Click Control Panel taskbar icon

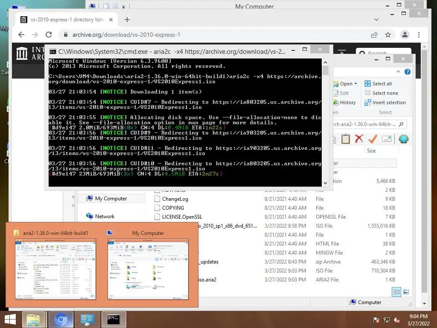pyautogui.click(x=87, y=319)
